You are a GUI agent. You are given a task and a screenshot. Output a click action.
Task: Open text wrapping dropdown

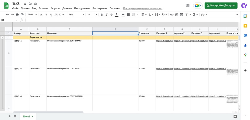click(x=157, y=15)
